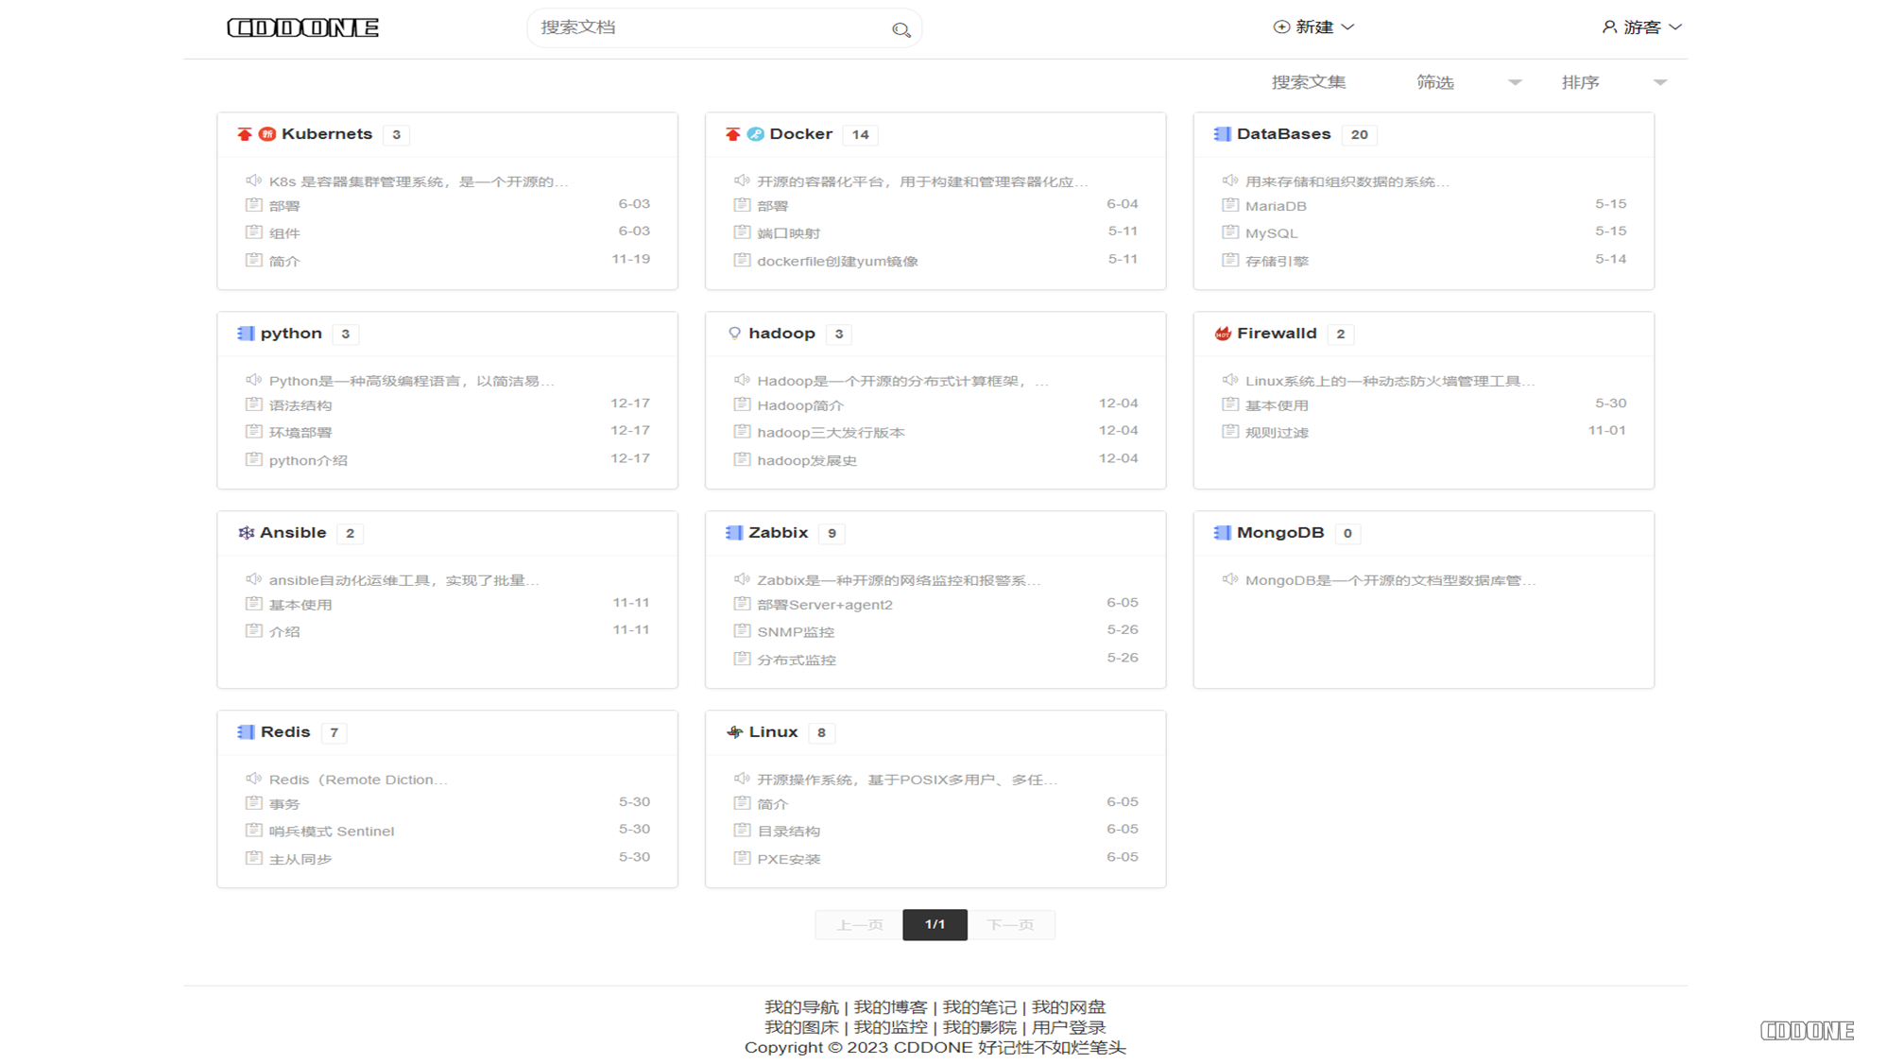Image resolution: width=1887 pixels, height=1064 pixels.
Task: Open the 排序 sort dropdown
Action: click(x=1614, y=83)
